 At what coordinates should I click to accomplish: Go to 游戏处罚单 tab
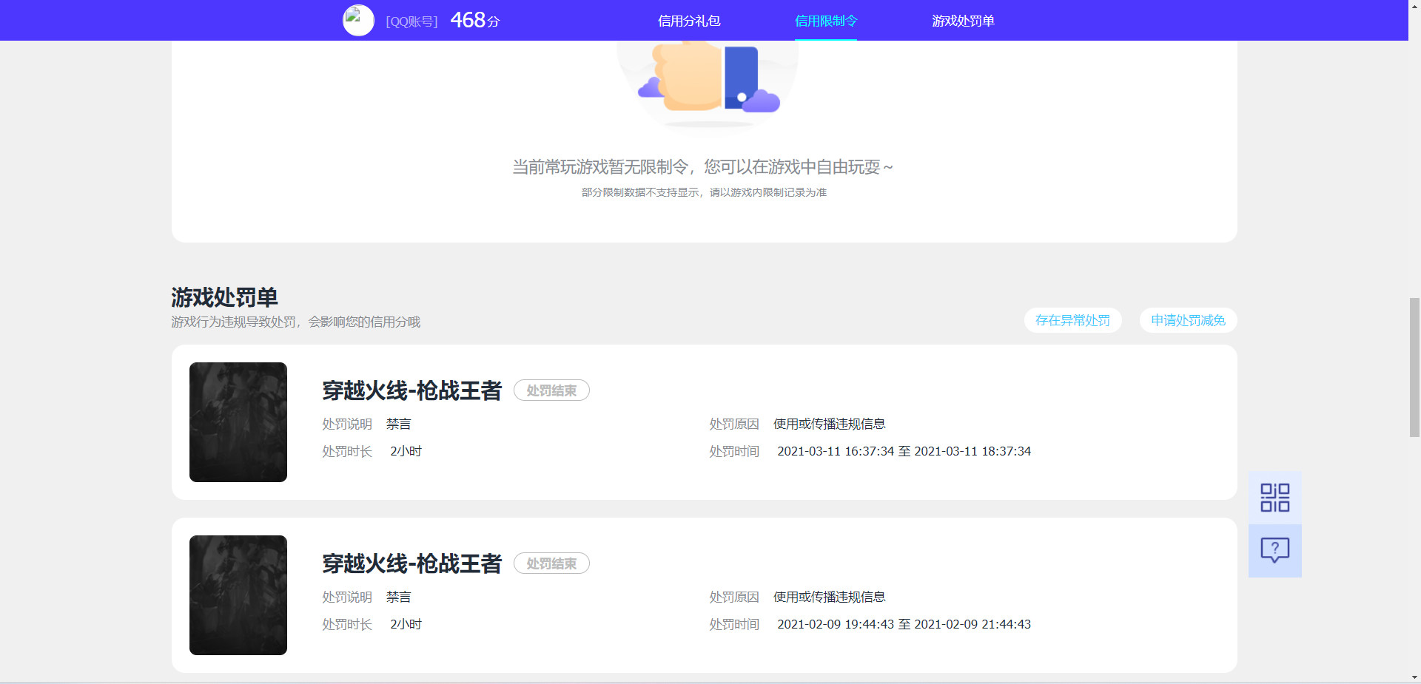[x=963, y=21]
